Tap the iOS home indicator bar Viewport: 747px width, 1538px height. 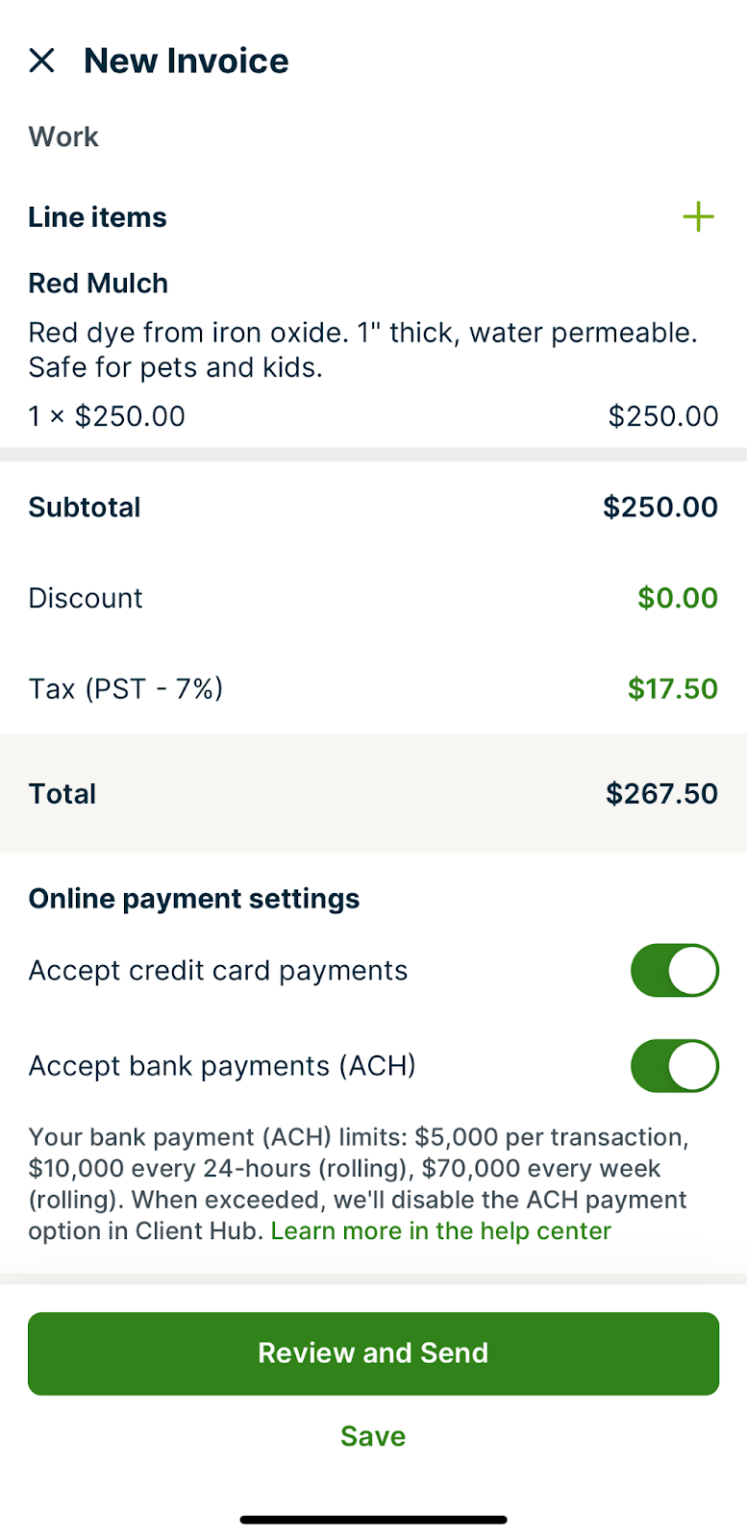pos(373,1520)
